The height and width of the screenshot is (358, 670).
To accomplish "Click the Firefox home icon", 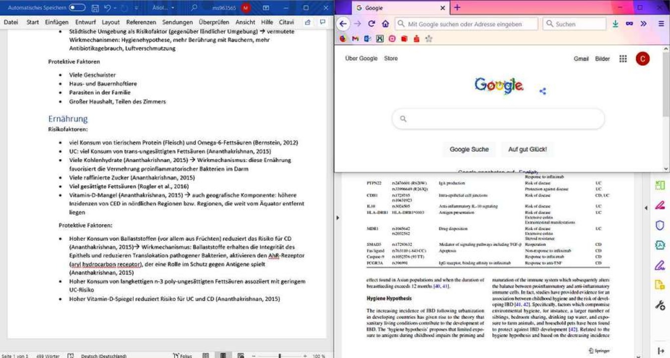I will [385, 23].
